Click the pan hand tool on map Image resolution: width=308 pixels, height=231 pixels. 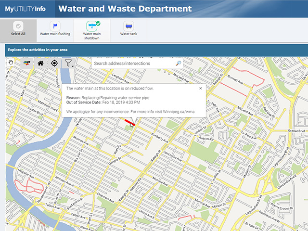tap(11, 63)
